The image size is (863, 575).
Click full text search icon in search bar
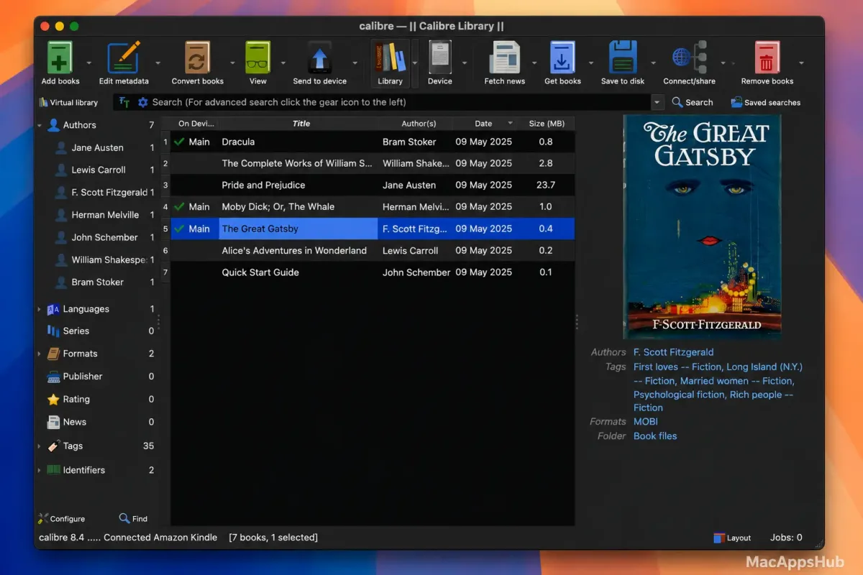(124, 102)
